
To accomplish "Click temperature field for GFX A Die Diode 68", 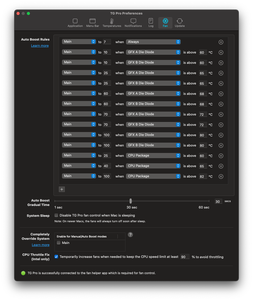I will pos(203,94).
